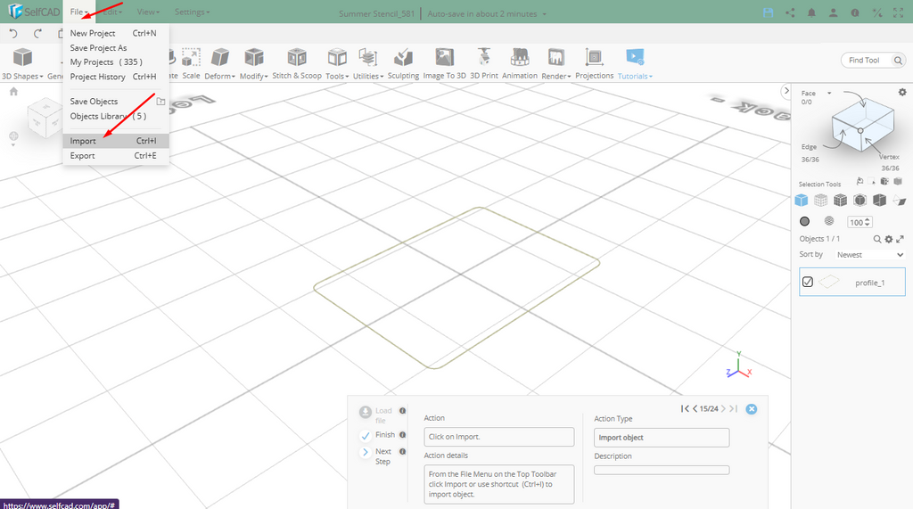Click the Image To 3D icon
The image size is (913, 509).
444,59
